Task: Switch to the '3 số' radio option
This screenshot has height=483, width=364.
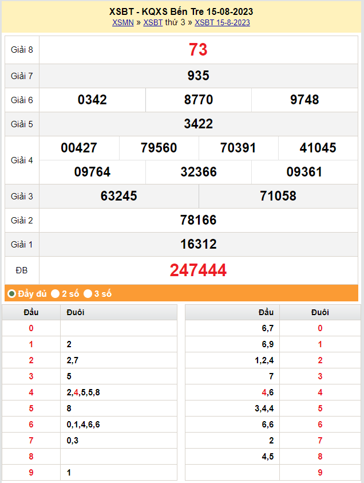Action: (x=88, y=294)
